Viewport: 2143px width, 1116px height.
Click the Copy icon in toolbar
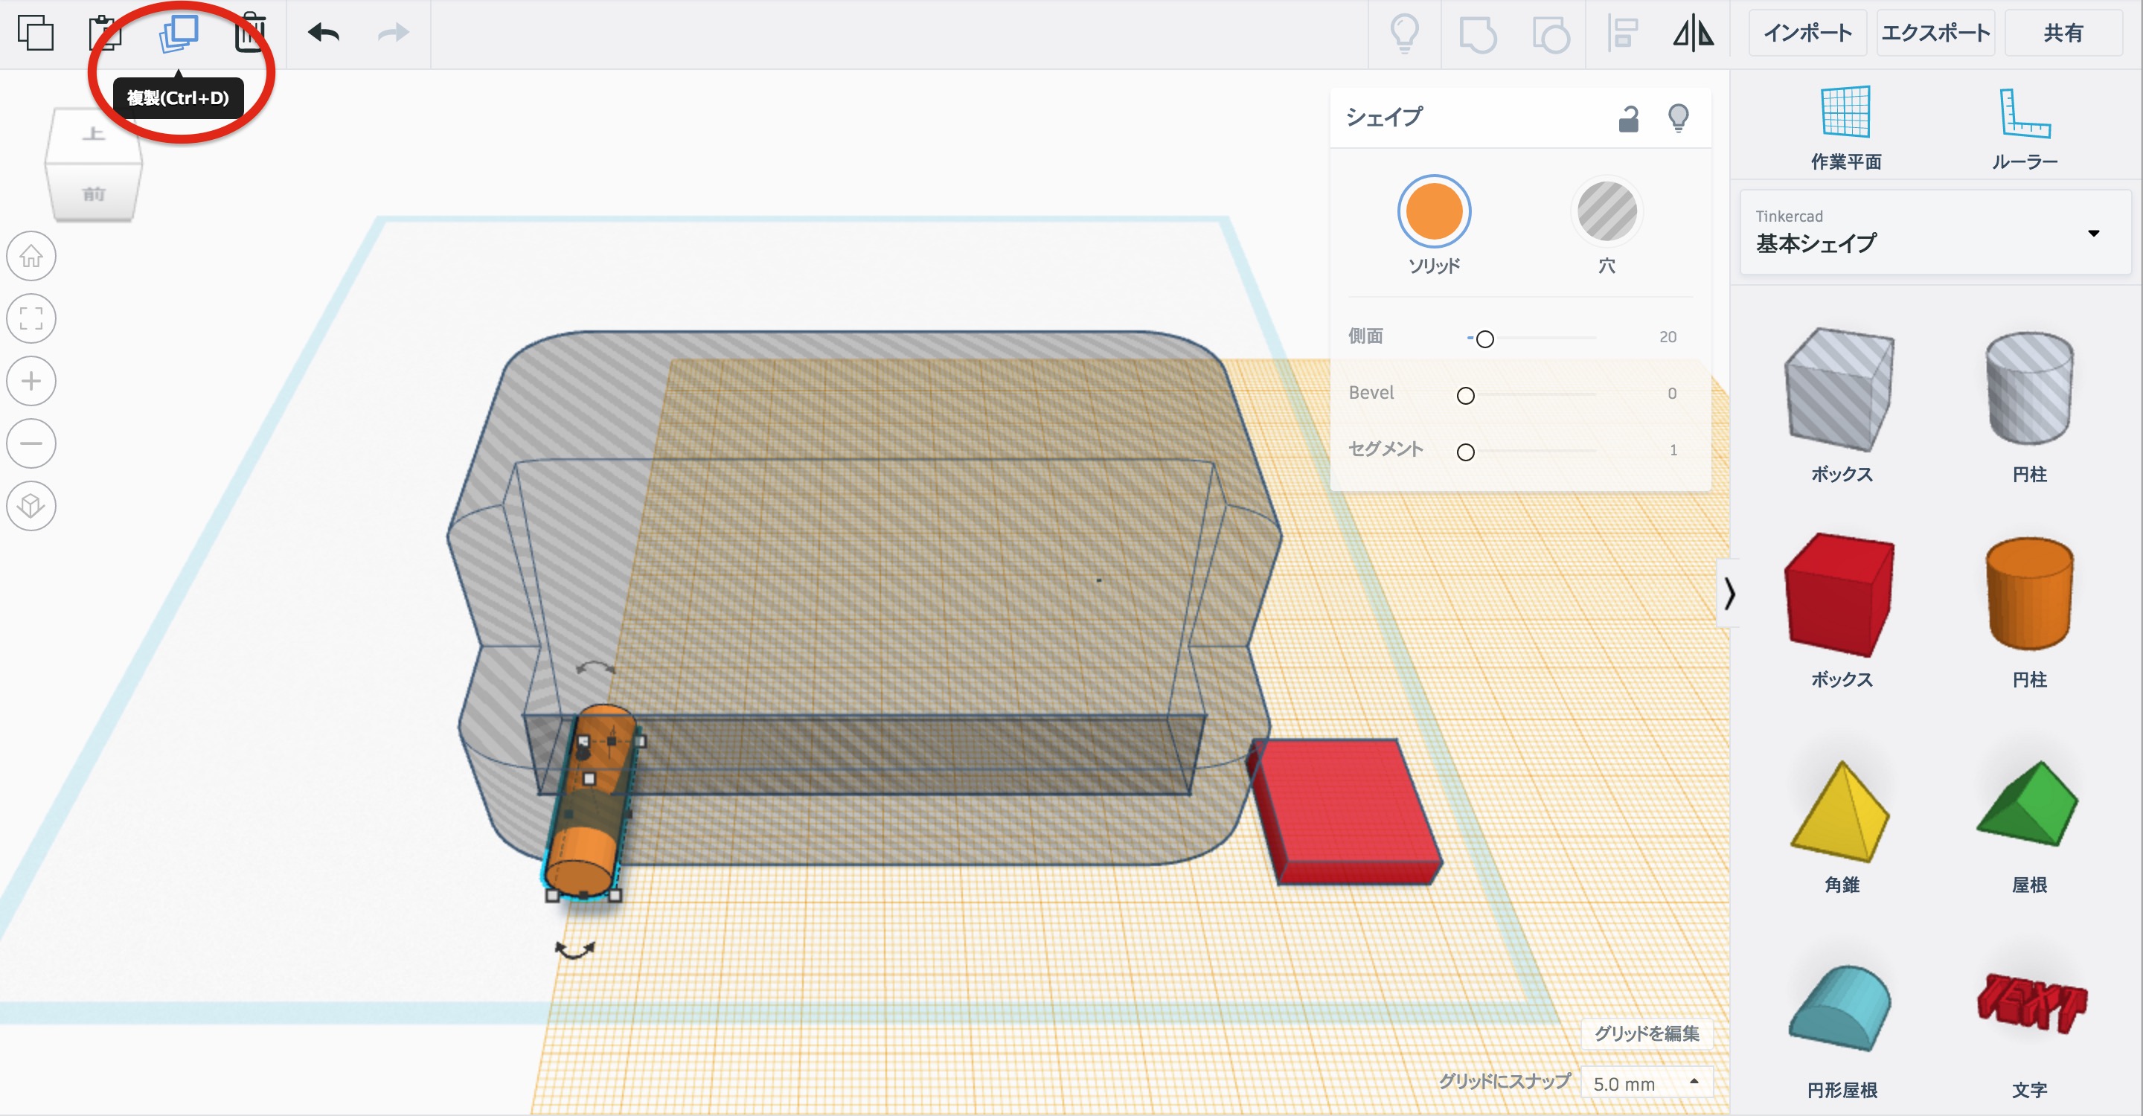click(x=36, y=33)
